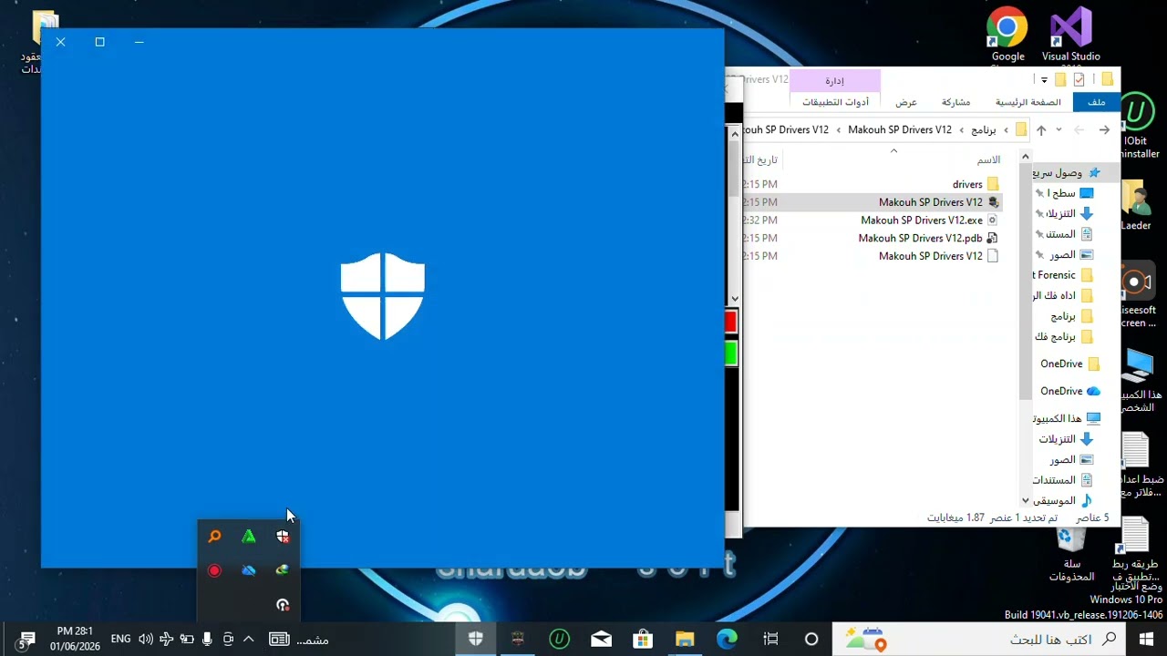
Task: Click the برنامج breadcrumb in address bar
Action: (984, 130)
